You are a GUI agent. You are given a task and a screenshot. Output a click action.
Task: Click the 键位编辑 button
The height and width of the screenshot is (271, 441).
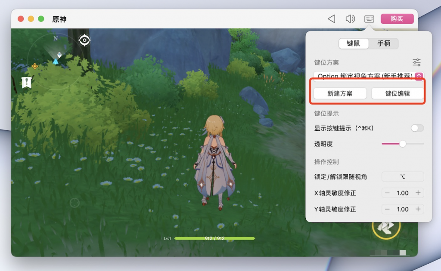click(x=398, y=93)
